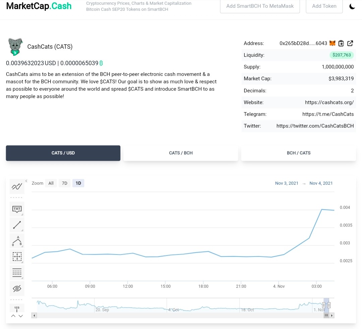Viewport: 362px width, 329px height.
Task: Switch to the BCH / CATS tab
Action: pos(299,153)
